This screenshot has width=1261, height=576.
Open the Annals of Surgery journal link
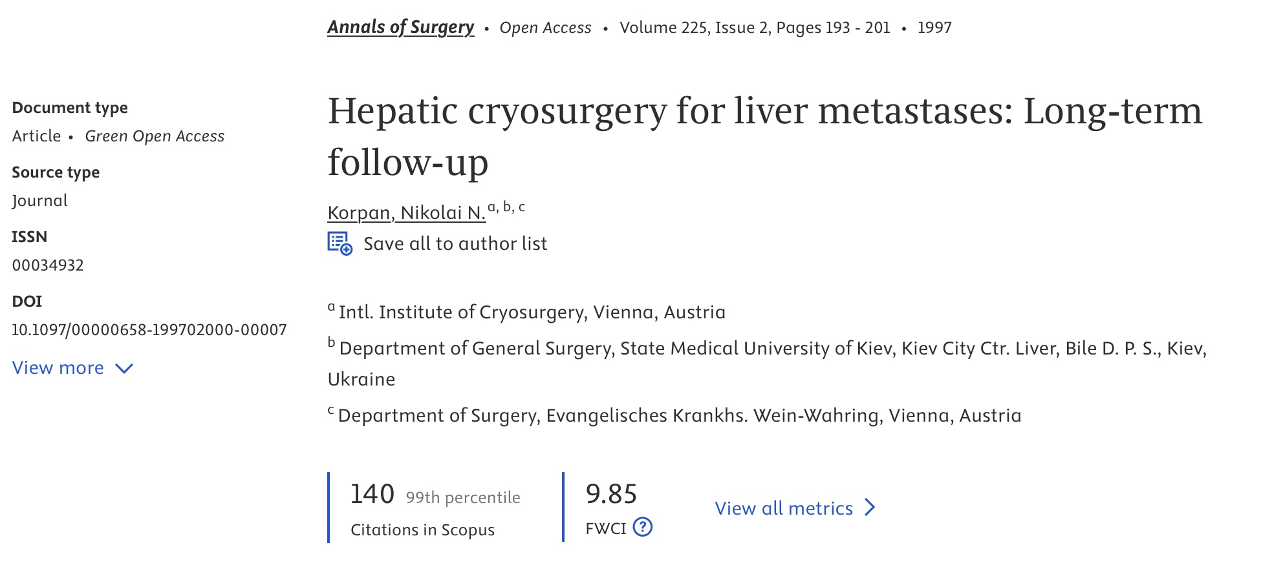[400, 27]
